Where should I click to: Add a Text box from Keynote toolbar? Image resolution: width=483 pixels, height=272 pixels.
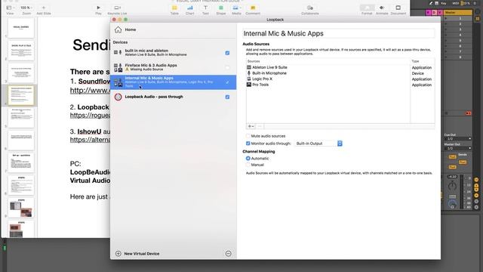click(205, 10)
